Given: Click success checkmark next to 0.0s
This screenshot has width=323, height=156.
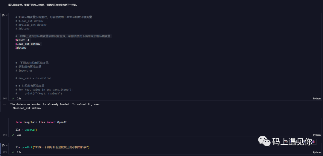Looking at the screenshot, I should (x=13, y=135).
